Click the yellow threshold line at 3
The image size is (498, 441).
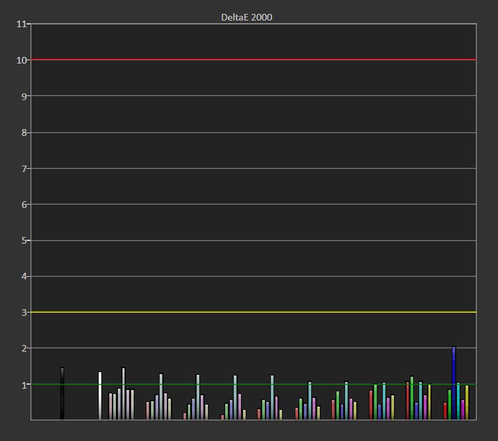click(254, 312)
